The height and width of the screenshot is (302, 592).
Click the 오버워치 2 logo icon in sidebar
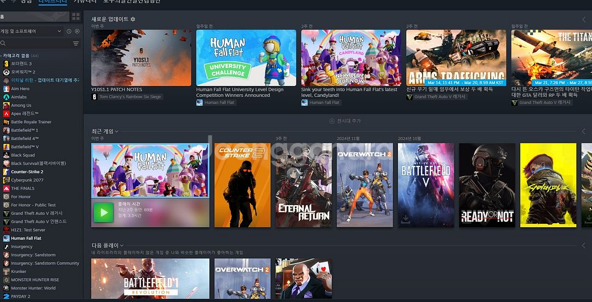(x=6, y=72)
